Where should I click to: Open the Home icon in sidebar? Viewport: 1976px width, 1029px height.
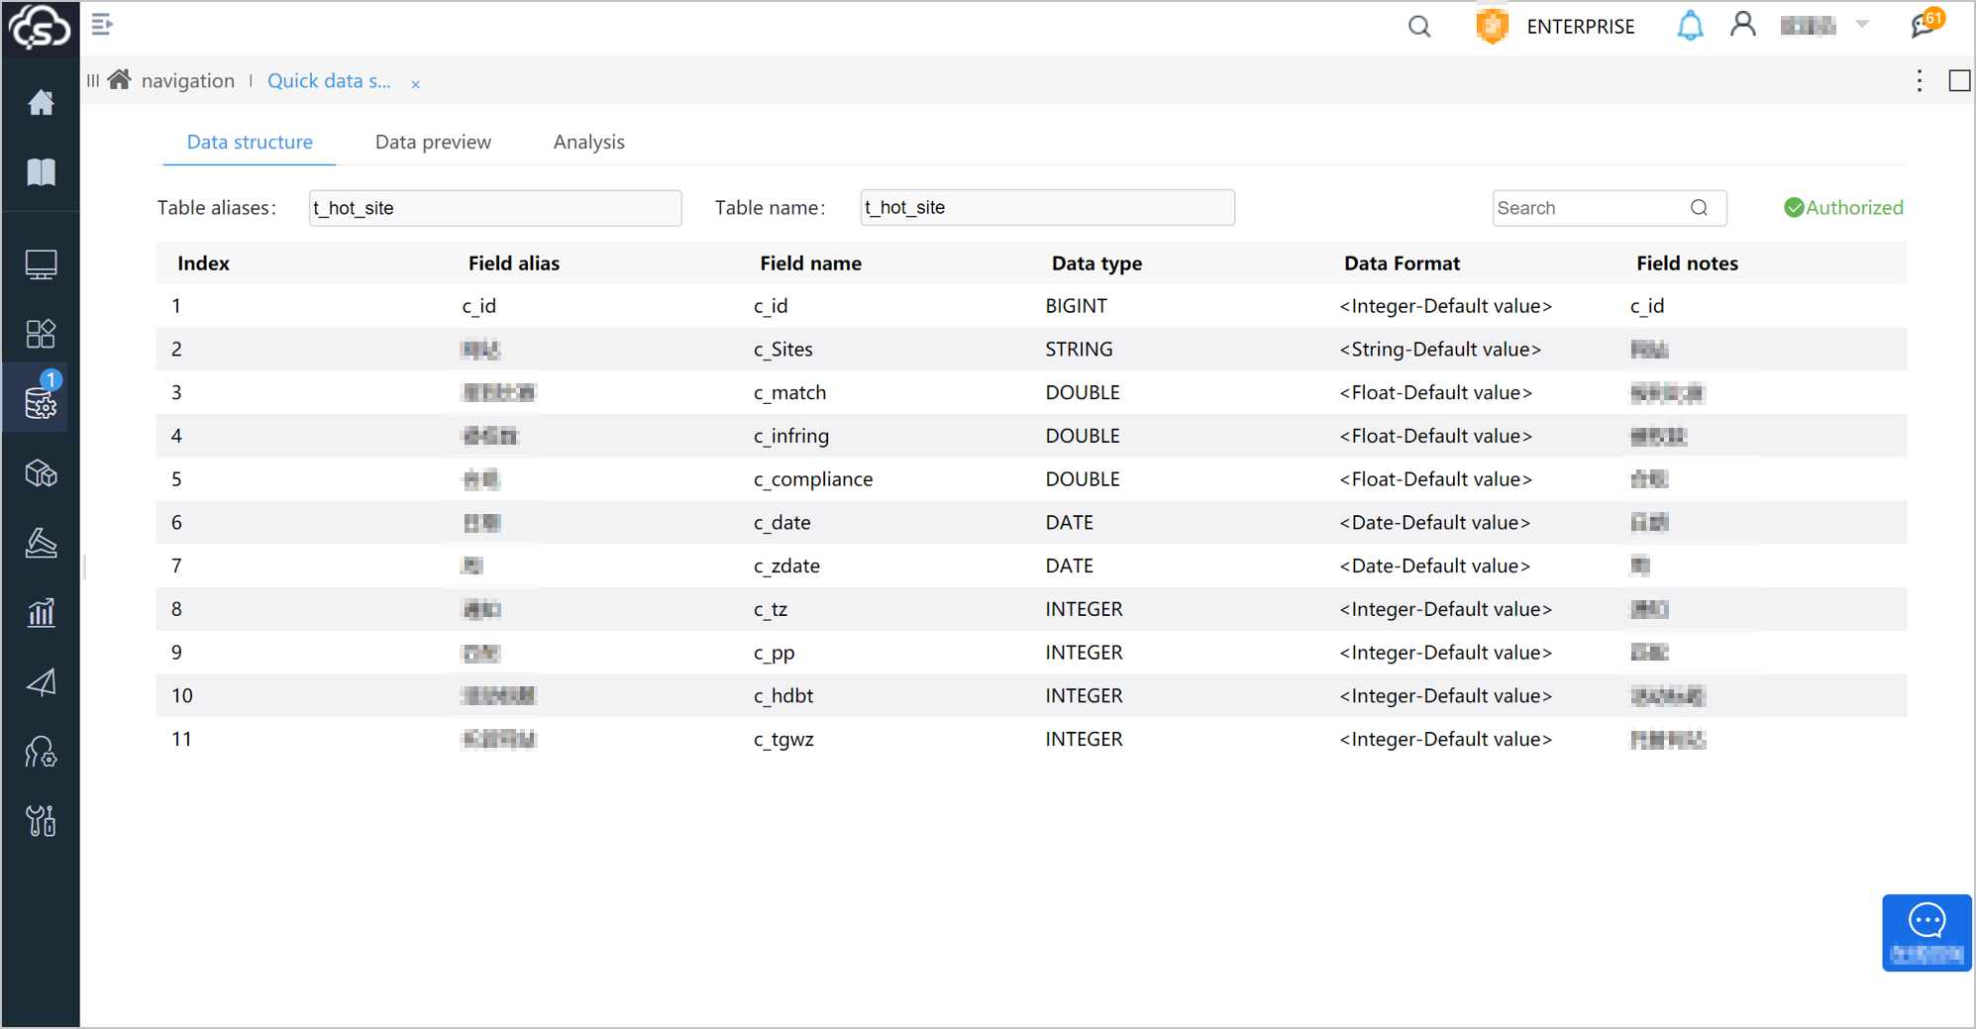point(41,102)
